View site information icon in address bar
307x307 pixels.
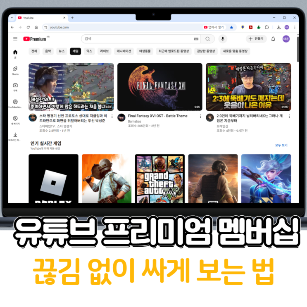pos(46,27)
